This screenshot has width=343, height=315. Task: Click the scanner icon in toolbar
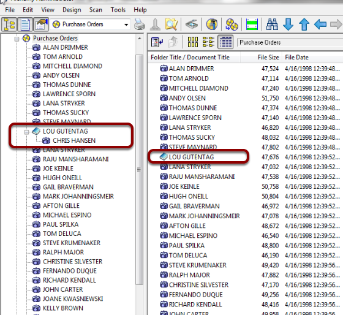(x=191, y=25)
